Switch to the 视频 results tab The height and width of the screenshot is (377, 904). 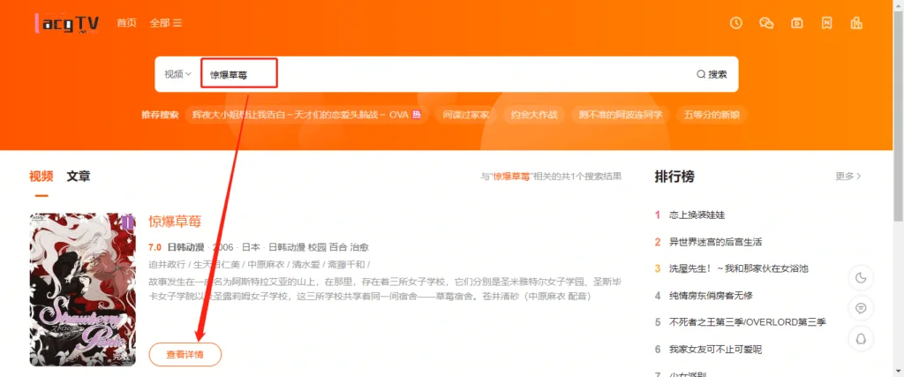41,177
